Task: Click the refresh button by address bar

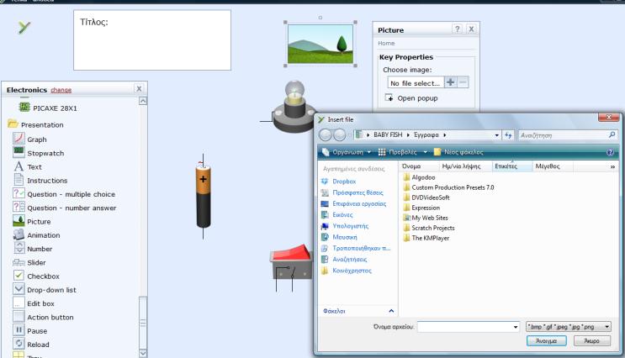Action: point(508,135)
